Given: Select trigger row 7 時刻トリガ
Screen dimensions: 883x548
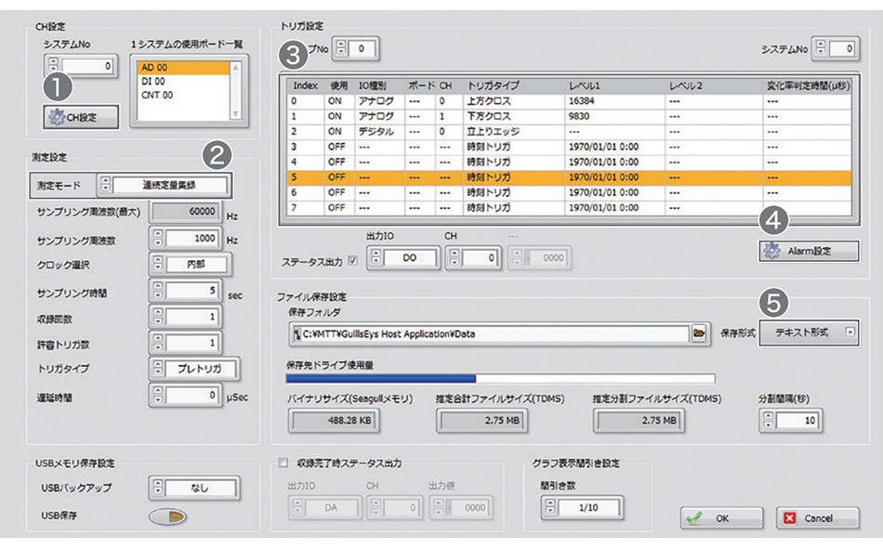Looking at the screenshot, I should (x=570, y=208).
